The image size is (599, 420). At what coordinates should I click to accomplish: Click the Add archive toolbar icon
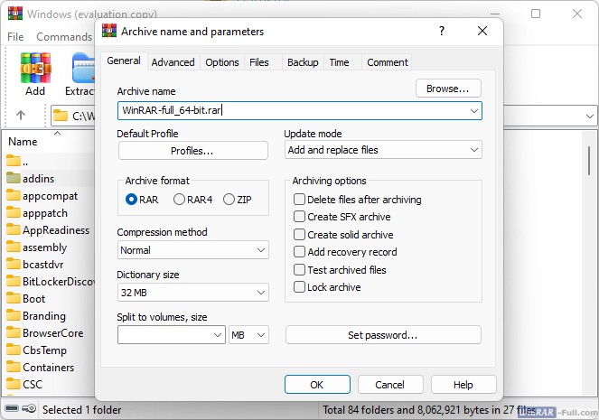(35, 70)
